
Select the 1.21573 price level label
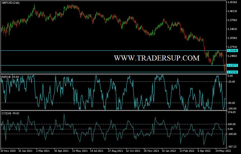233,66
